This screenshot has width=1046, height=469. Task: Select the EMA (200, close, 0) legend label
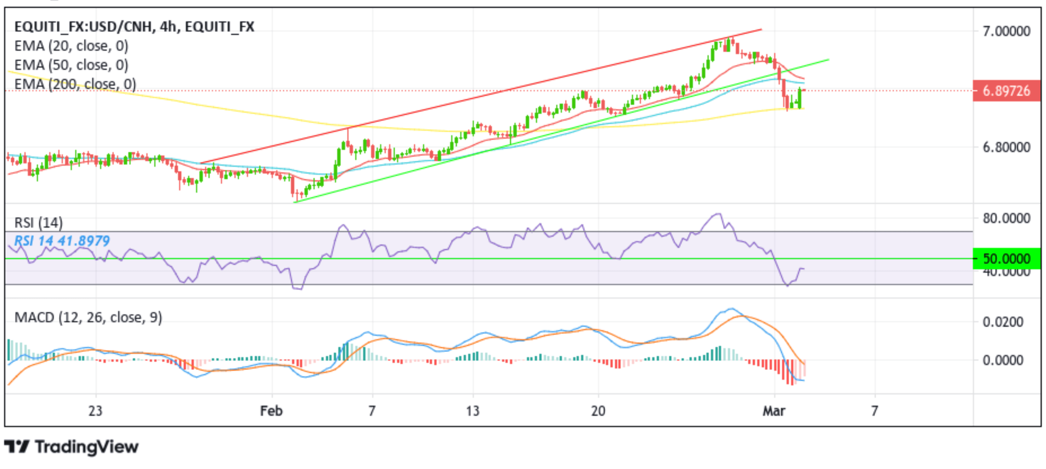click(75, 84)
